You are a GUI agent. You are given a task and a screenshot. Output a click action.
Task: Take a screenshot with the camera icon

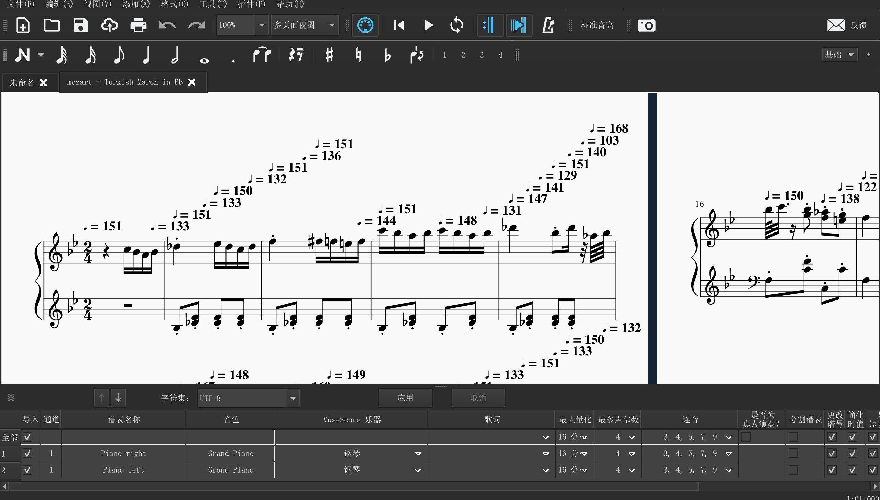(647, 25)
